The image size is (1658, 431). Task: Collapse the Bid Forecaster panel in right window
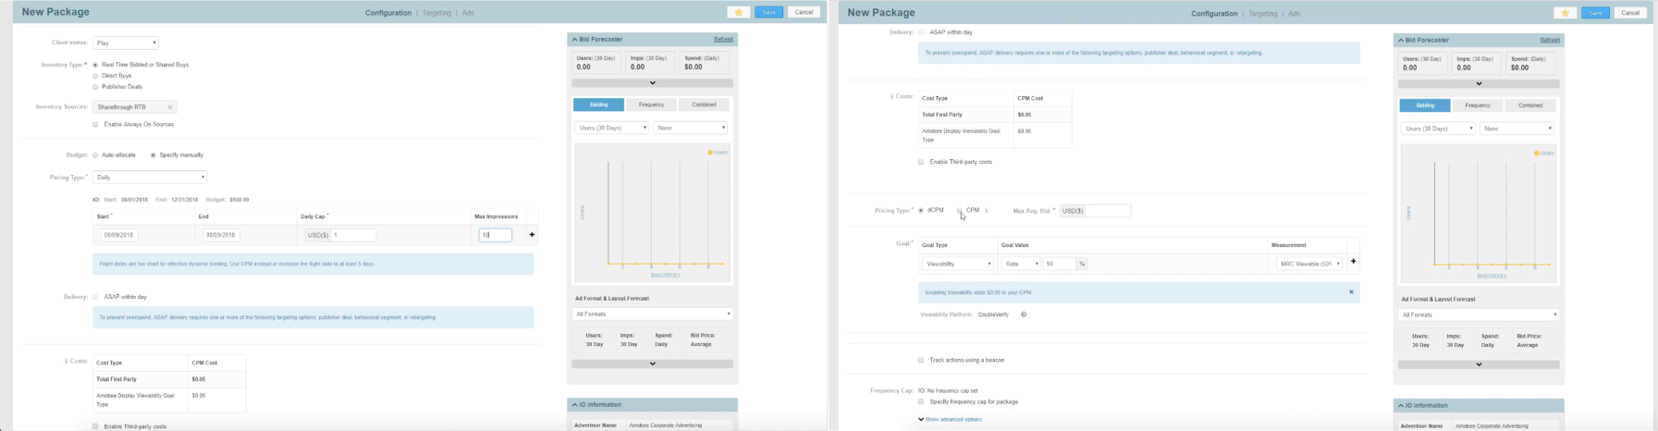click(x=1401, y=41)
